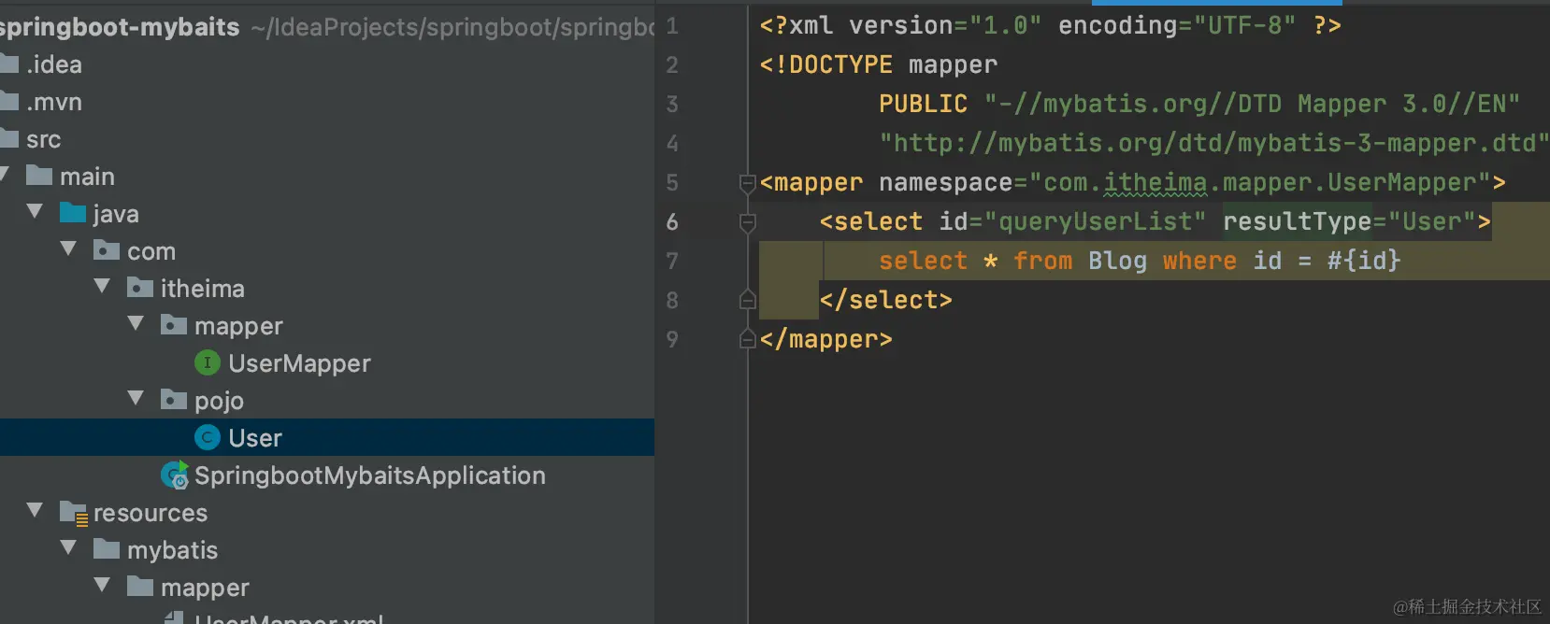Collapse the com package node
The height and width of the screenshot is (624, 1550).
pos(68,249)
